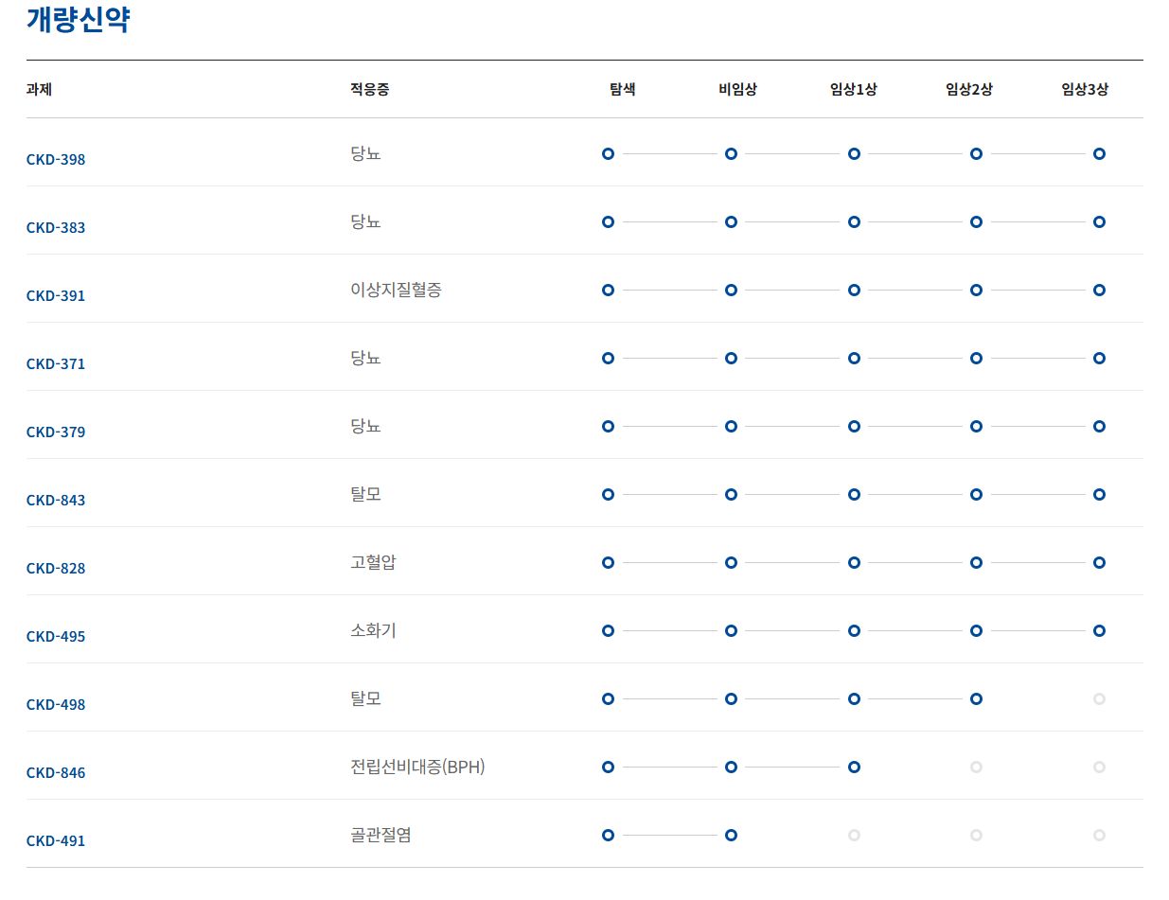Viewport: 1169px width, 900px height.
Task: Open the CKD-843 project link
Action: 56,500
